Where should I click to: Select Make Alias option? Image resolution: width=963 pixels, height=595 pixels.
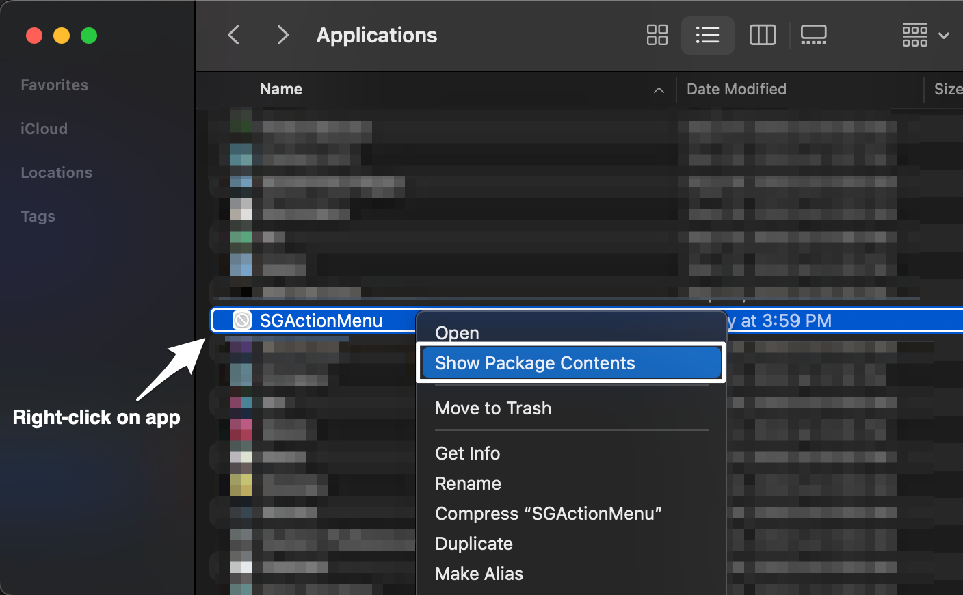click(x=479, y=574)
